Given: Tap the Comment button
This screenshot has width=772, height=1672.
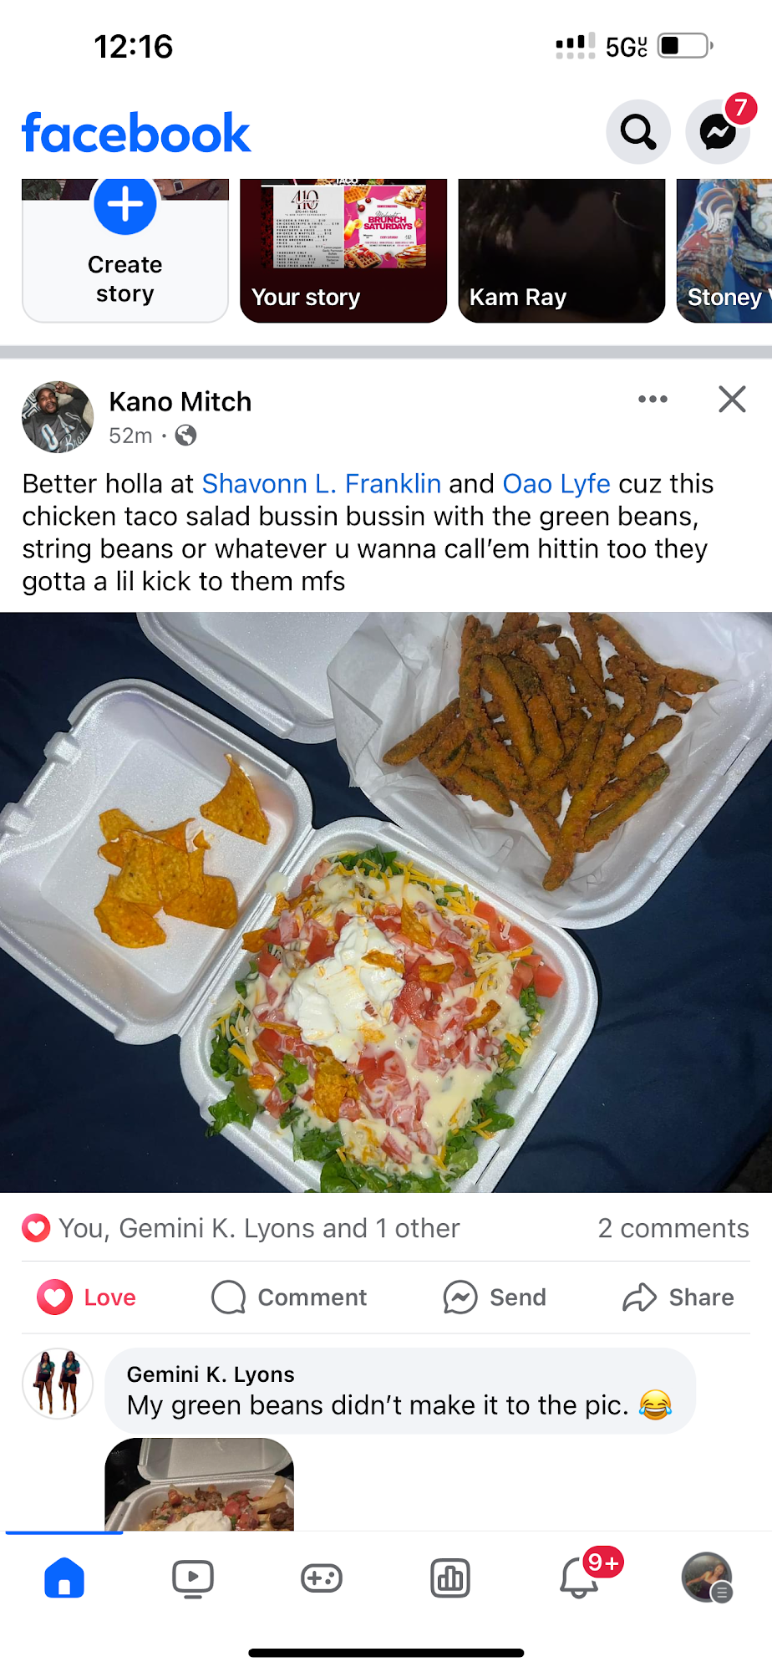Looking at the screenshot, I should [289, 1297].
